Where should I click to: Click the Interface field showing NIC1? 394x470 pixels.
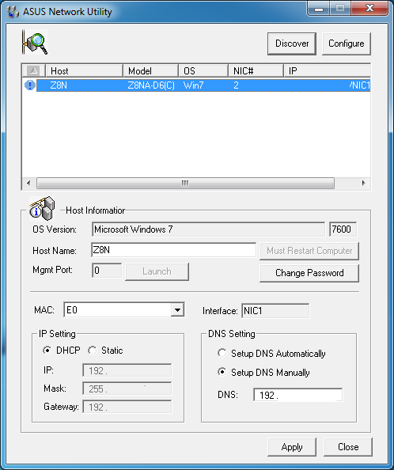click(x=275, y=310)
